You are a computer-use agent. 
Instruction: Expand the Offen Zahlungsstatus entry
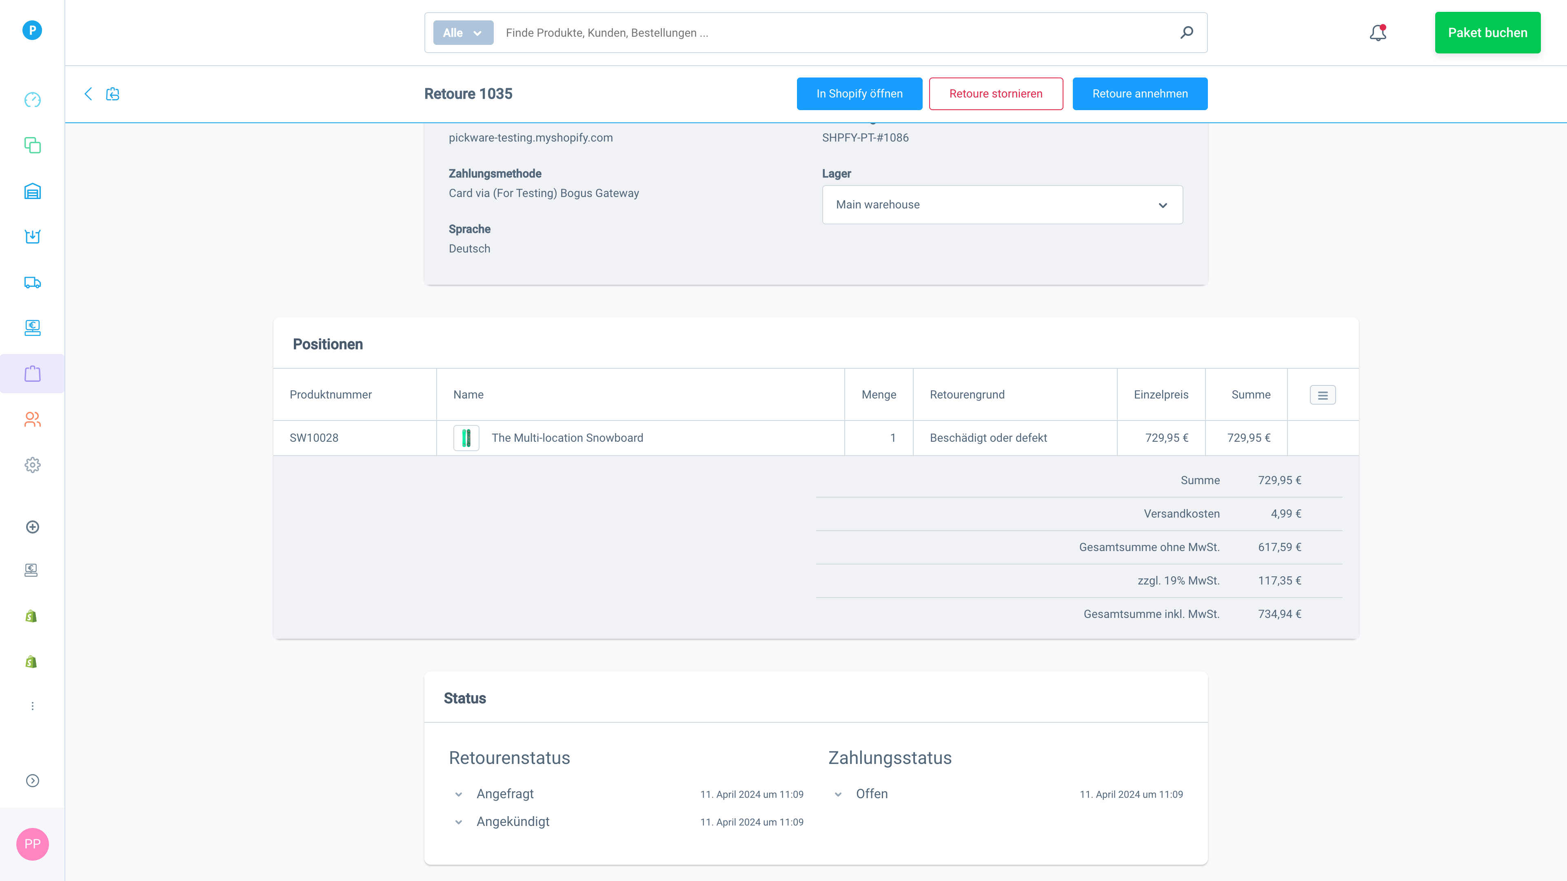(838, 794)
